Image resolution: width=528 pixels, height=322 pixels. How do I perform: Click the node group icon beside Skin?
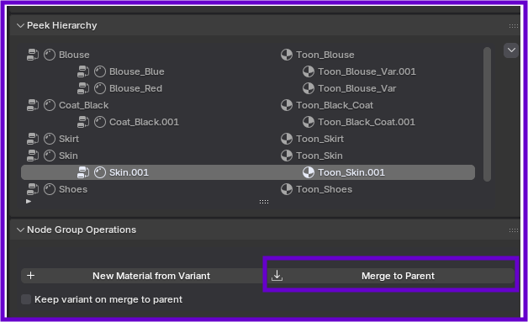pyautogui.click(x=33, y=156)
